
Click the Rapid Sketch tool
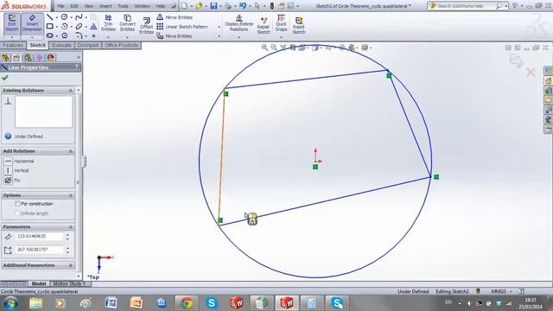coord(298,25)
